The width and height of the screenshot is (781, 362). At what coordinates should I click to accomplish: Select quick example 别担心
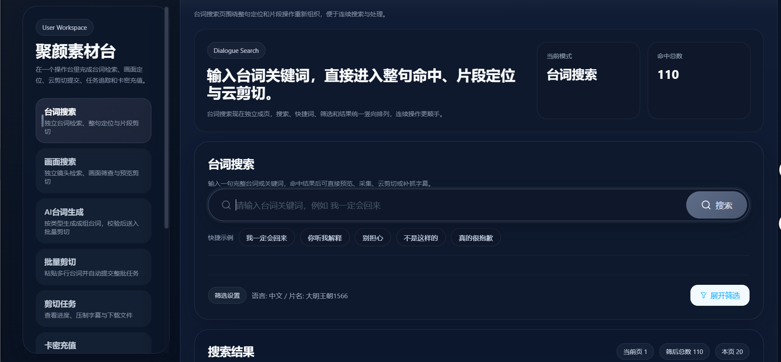click(x=373, y=237)
